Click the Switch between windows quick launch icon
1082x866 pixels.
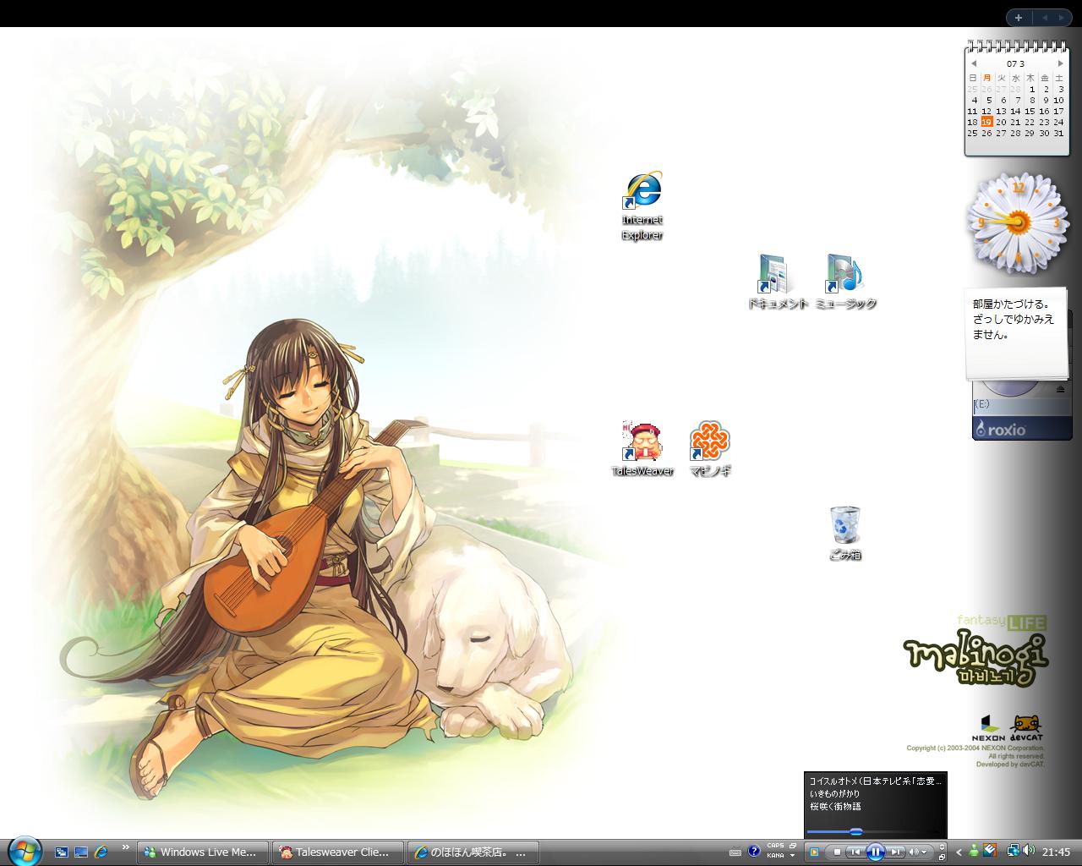[x=62, y=852]
